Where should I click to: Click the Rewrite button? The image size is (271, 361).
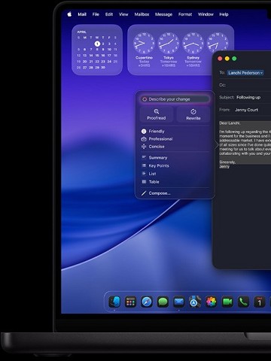click(x=193, y=114)
